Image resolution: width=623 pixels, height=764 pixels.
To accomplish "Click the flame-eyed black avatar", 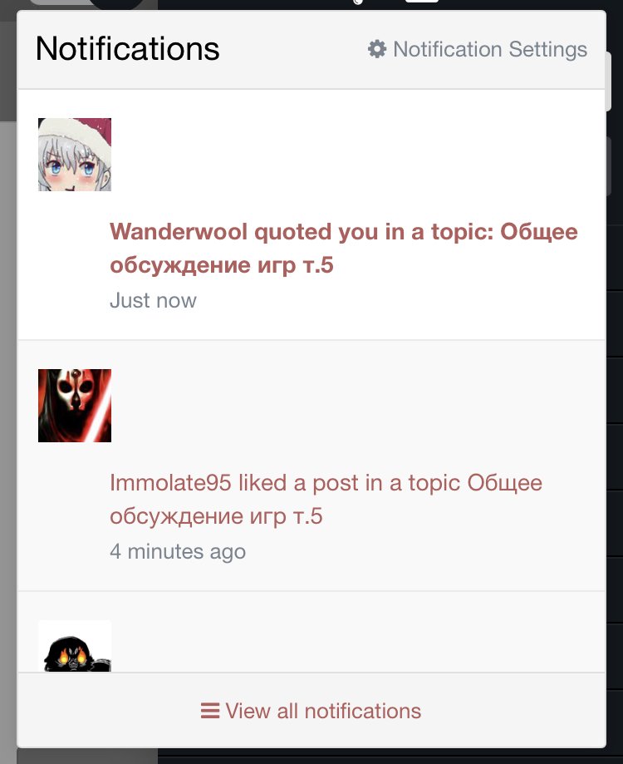I will click(x=75, y=646).
